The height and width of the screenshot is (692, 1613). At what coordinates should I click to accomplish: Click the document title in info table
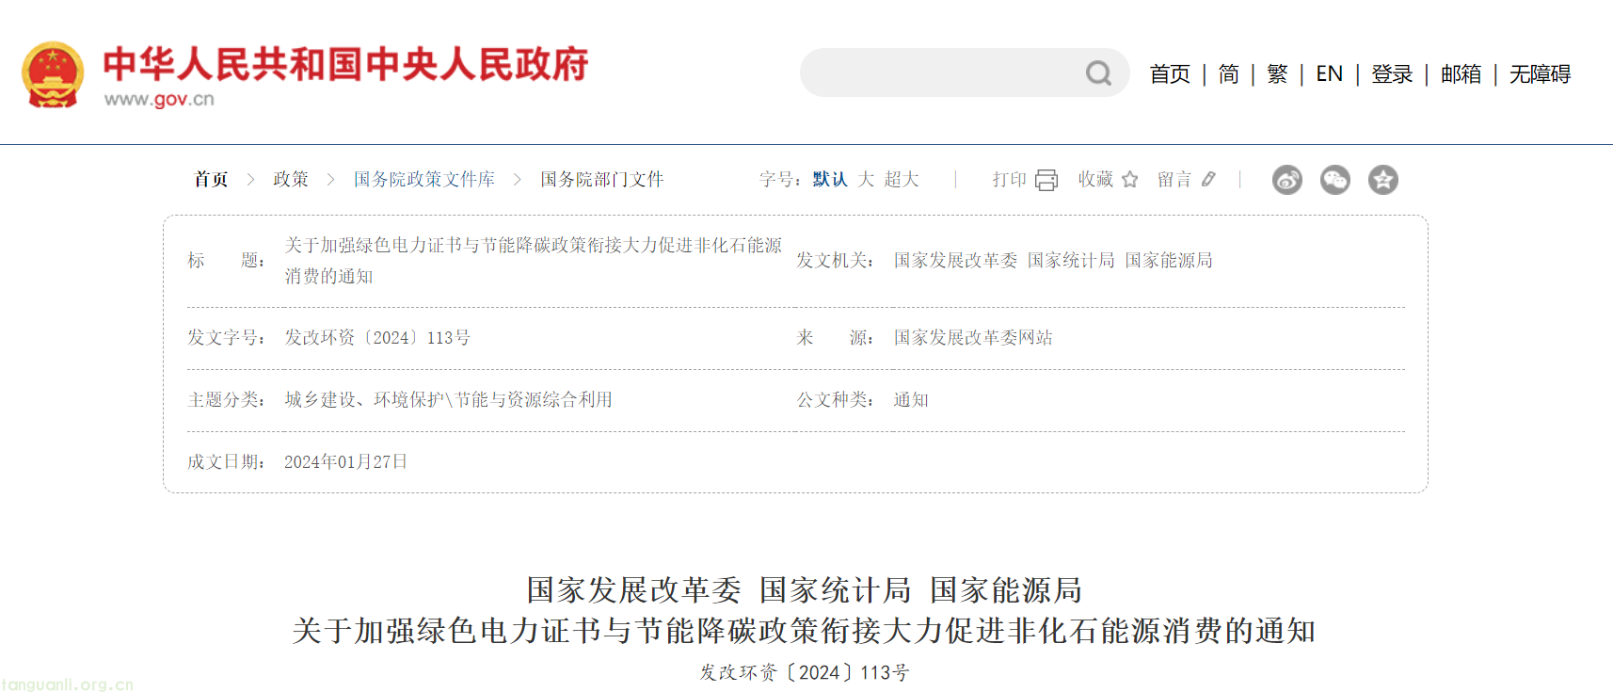pyautogui.click(x=534, y=261)
